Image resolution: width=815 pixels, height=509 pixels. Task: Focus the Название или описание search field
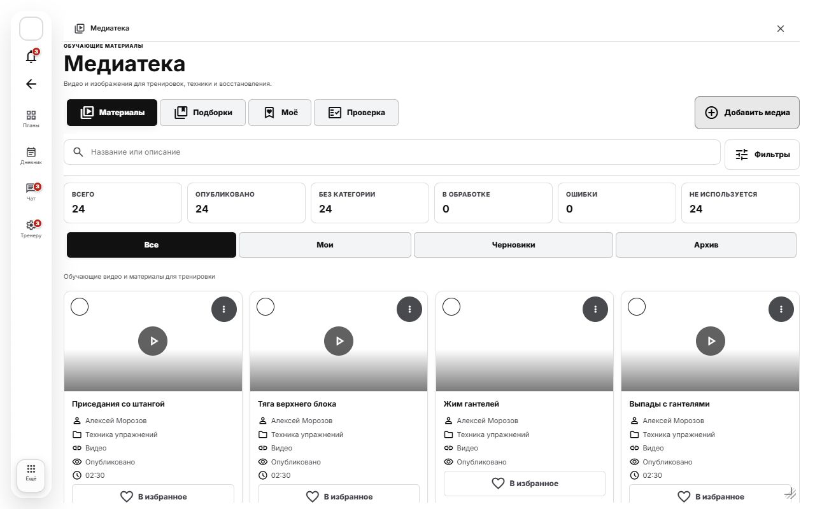[392, 152]
